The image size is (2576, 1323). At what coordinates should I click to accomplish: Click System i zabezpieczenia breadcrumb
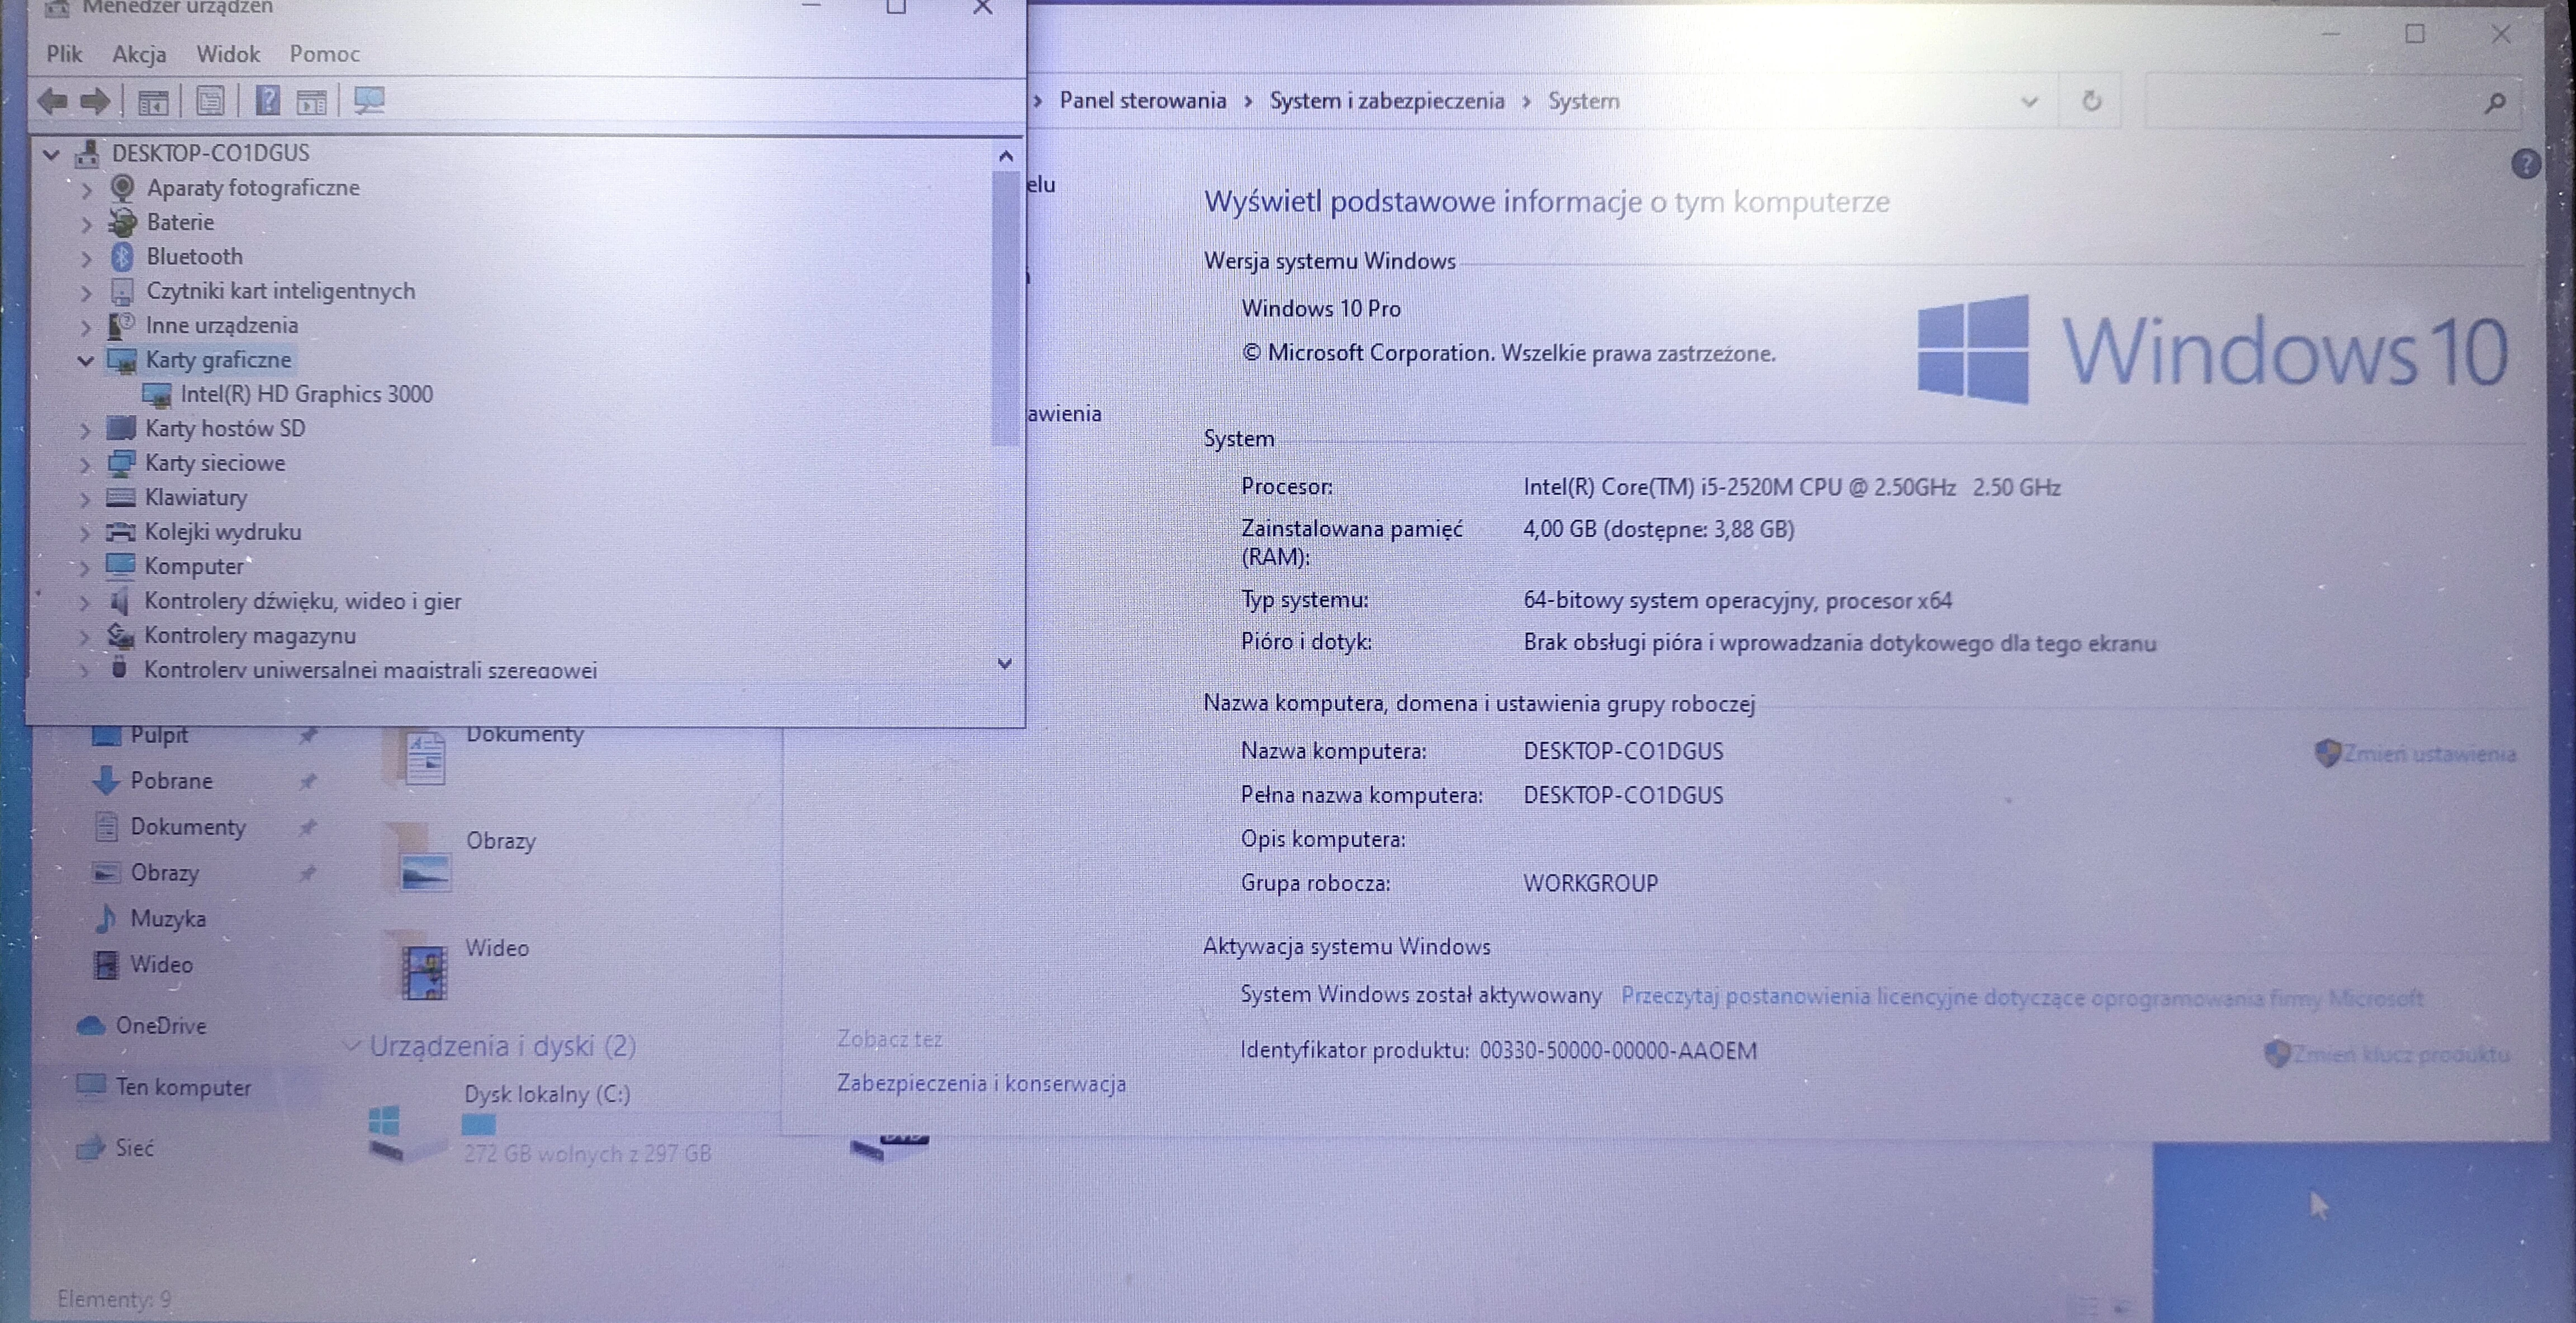(1387, 101)
